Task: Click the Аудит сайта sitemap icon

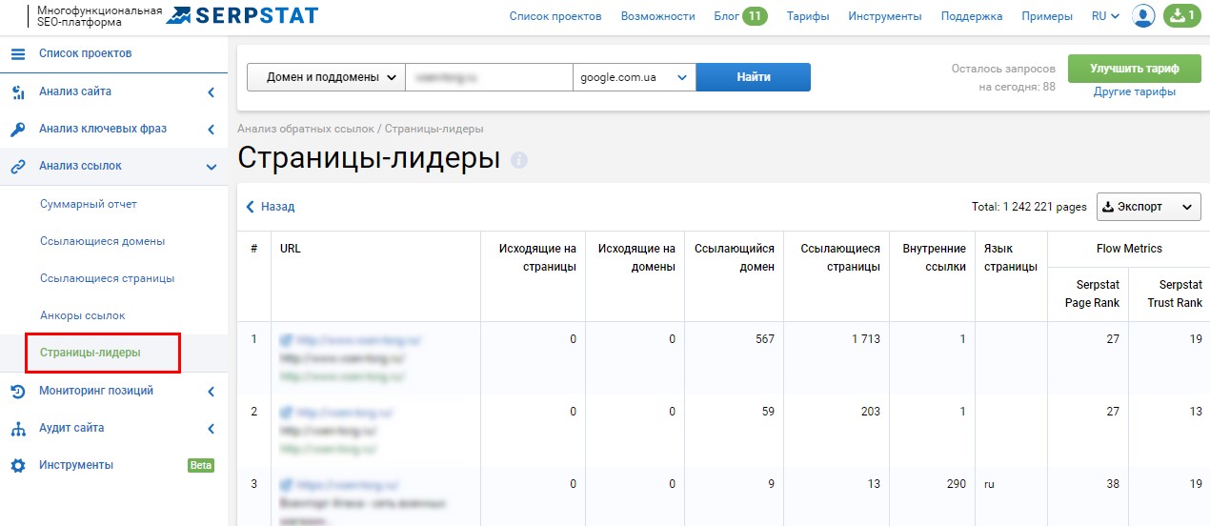Action: 18,429
